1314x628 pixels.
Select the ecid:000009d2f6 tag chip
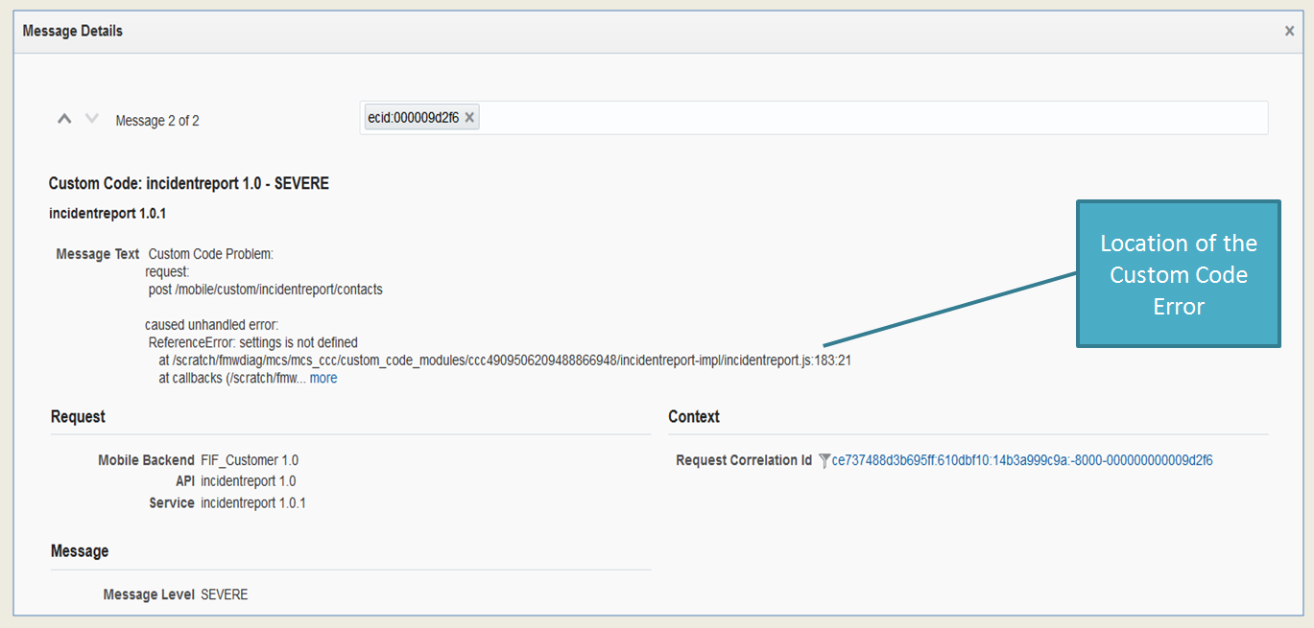tap(413, 118)
